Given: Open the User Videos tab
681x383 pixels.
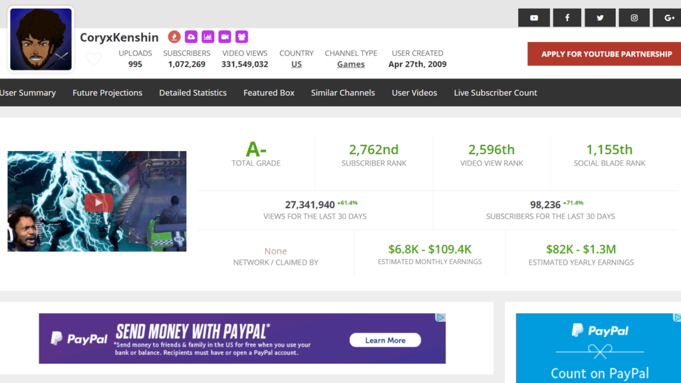Looking at the screenshot, I should pos(414,92).
